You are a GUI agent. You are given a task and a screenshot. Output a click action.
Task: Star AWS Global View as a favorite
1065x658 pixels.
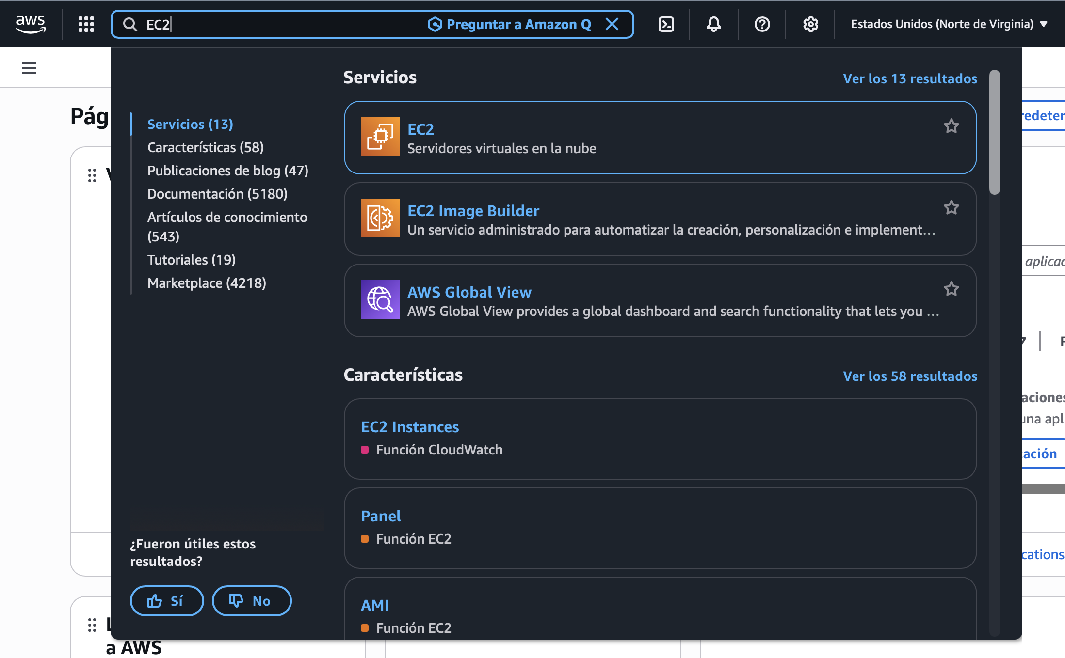tap(951, 289)
